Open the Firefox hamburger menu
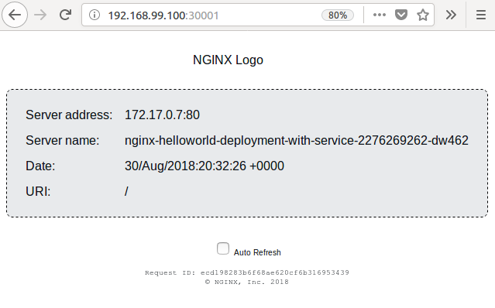This screenshot has height=308, width=495. coord(481,15)
